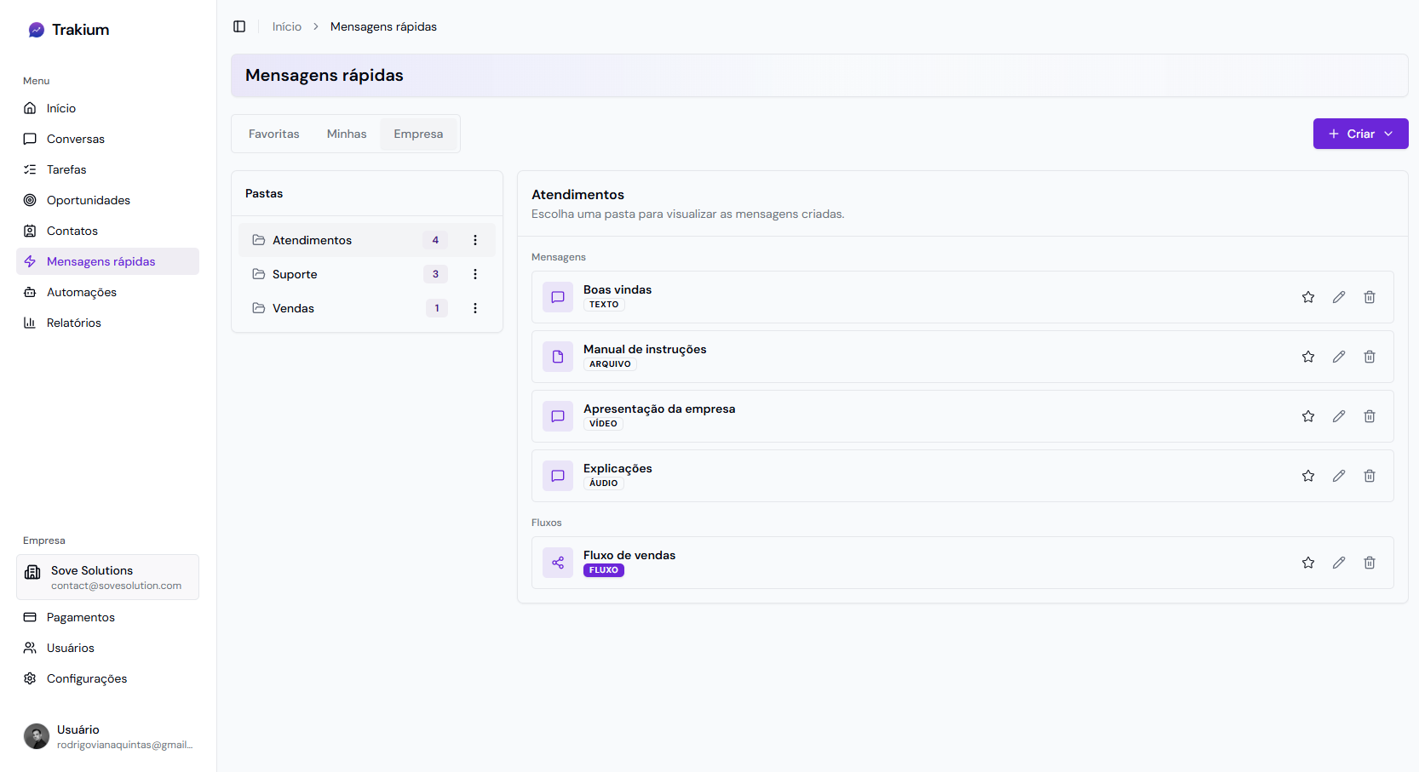The image size is (1419, 772).
Task: Switch to the Favoritas tab
Action: [273, 134]
